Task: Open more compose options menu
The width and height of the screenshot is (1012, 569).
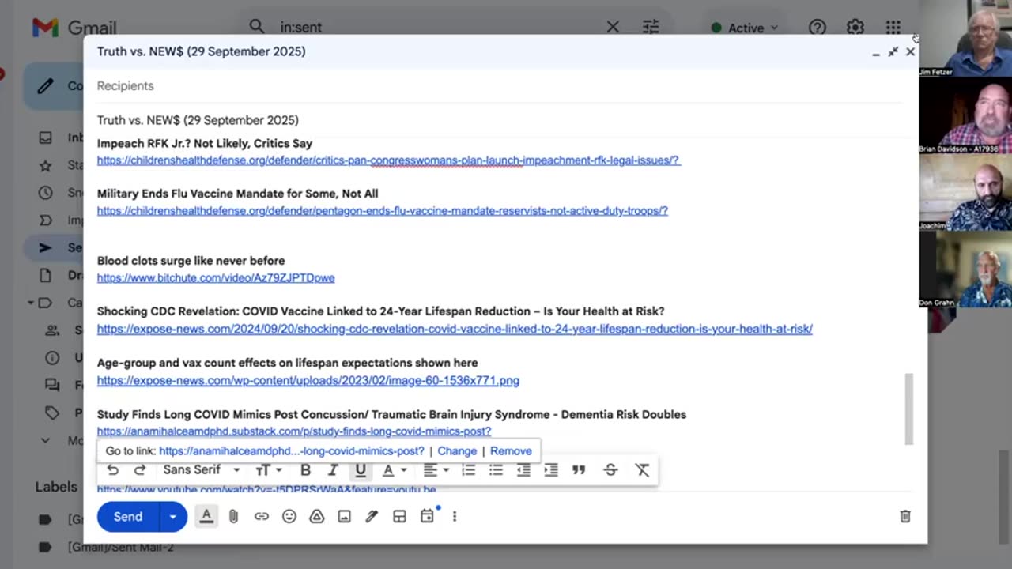Action: click(x=455, y=516)
